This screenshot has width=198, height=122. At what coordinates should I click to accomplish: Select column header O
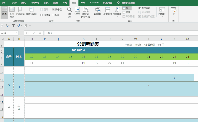tap(32, 39)
